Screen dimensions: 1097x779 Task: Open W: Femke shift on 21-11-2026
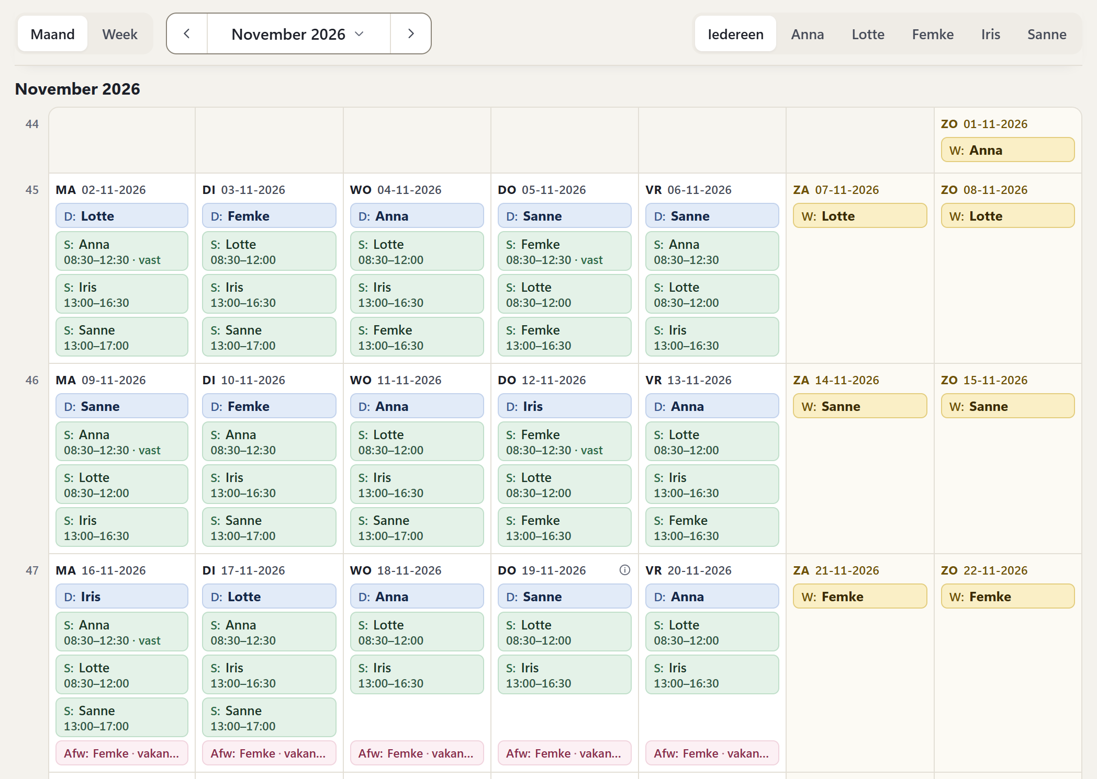860,597
